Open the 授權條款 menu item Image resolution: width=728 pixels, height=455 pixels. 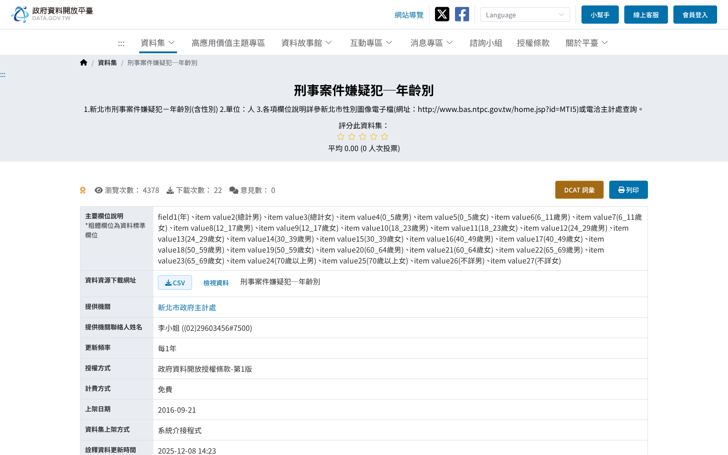tap(533, 43)
